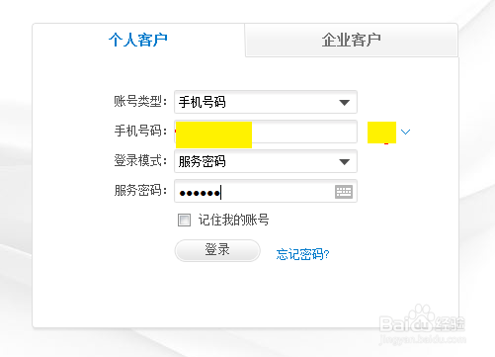Tick the 记住我的账号 checkbox
Viewport: 495px width, 357px height.
(184, 220)
